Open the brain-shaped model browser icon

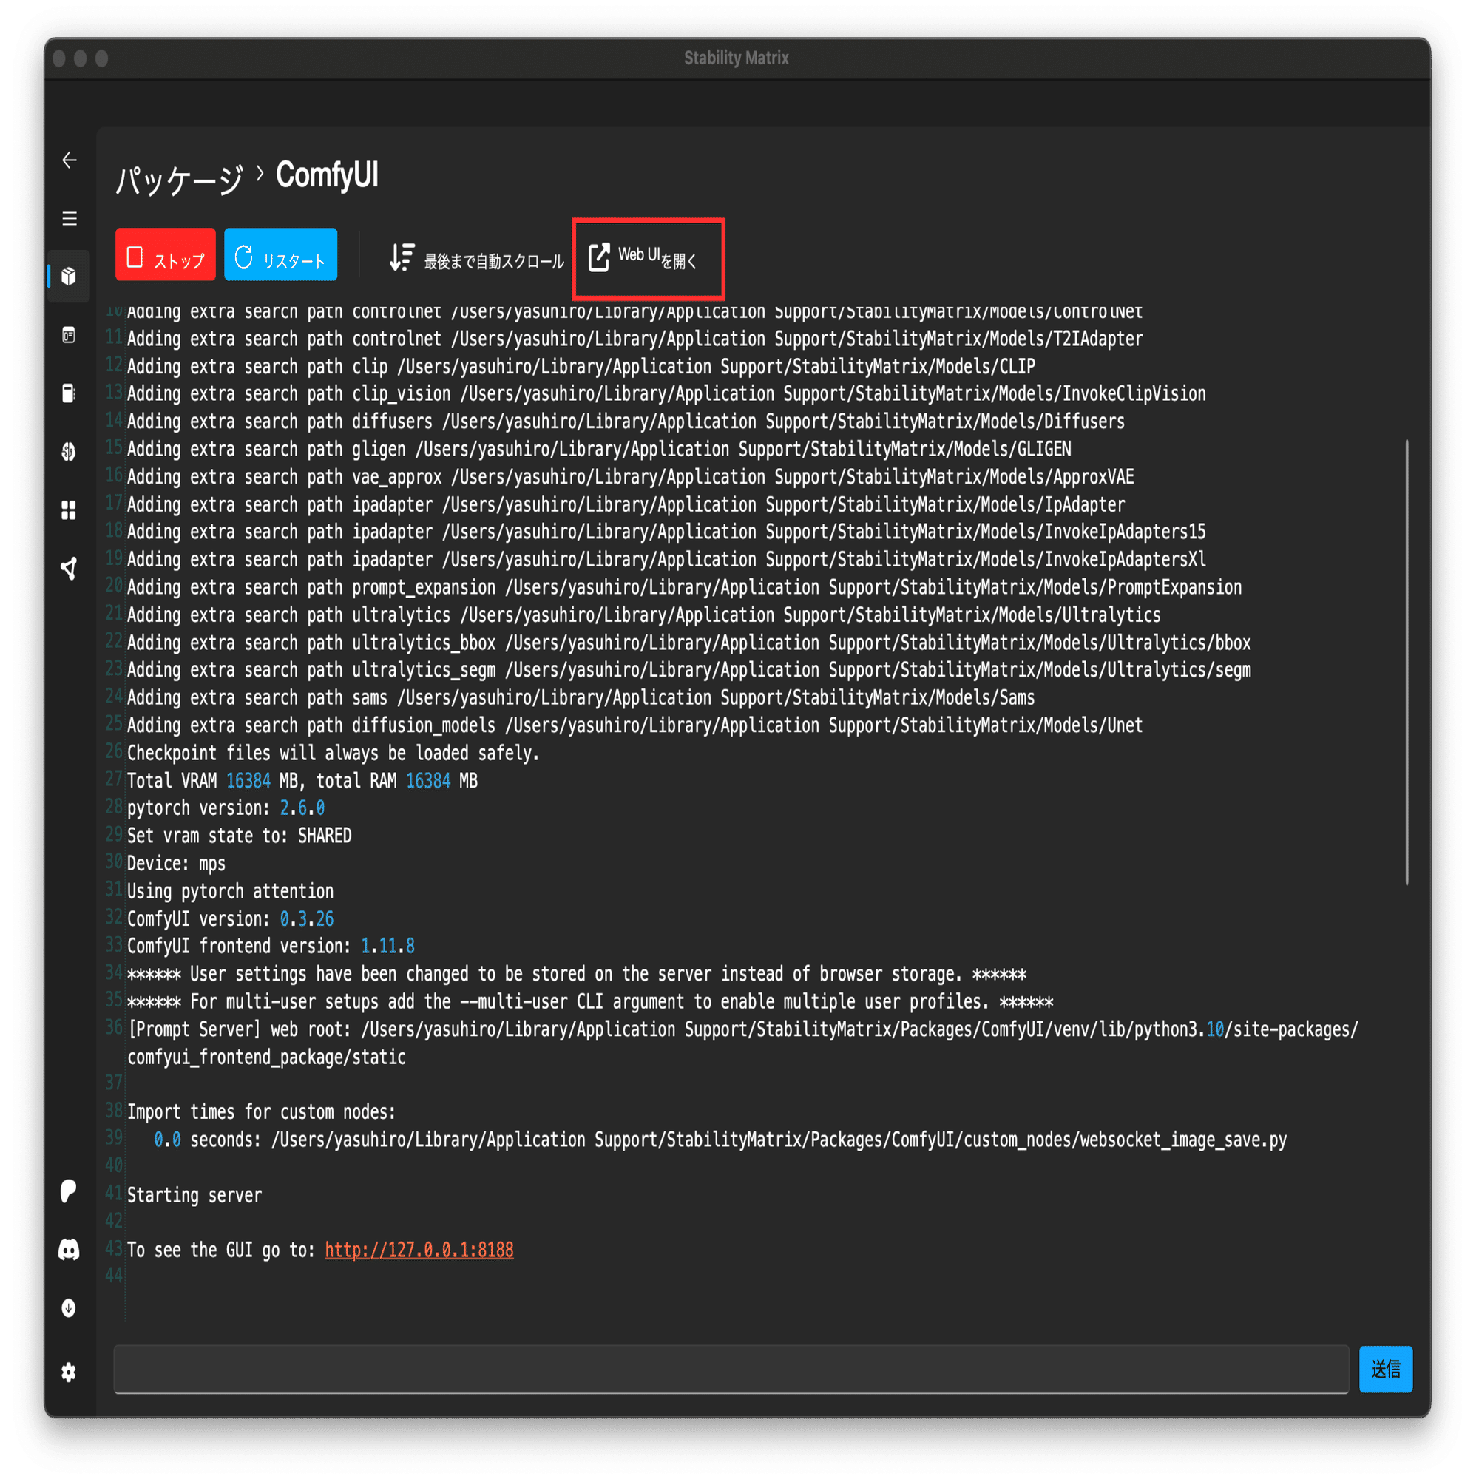[69, 452]
